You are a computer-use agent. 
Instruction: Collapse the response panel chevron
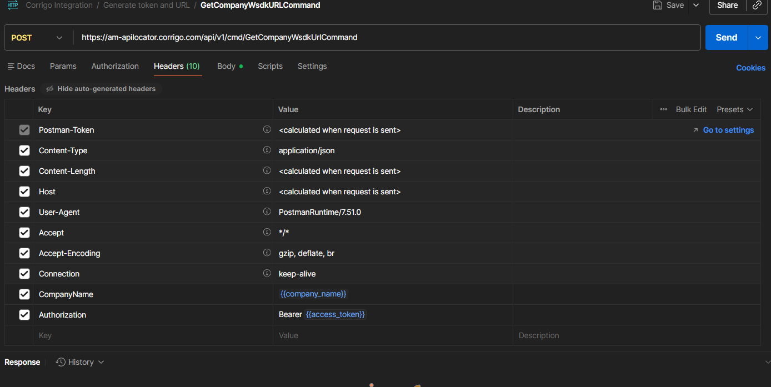pyautogui.click(x=768, y=362)
